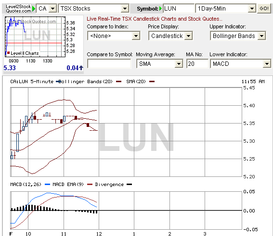The image size is (273, 236).
Task: Click the Level II Charts label
Action: pos(25,53)
